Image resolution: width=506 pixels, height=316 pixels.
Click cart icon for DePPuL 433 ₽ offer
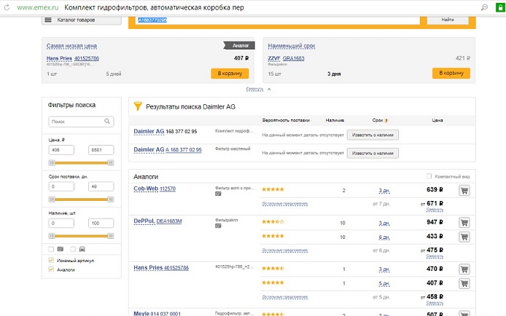pyautogui.click(x=464, y=237)
